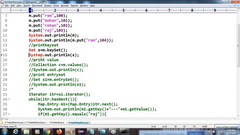Viewport: 240px width, 135px height.
Task: Open the Emmet menu
Action: point(74,6)
